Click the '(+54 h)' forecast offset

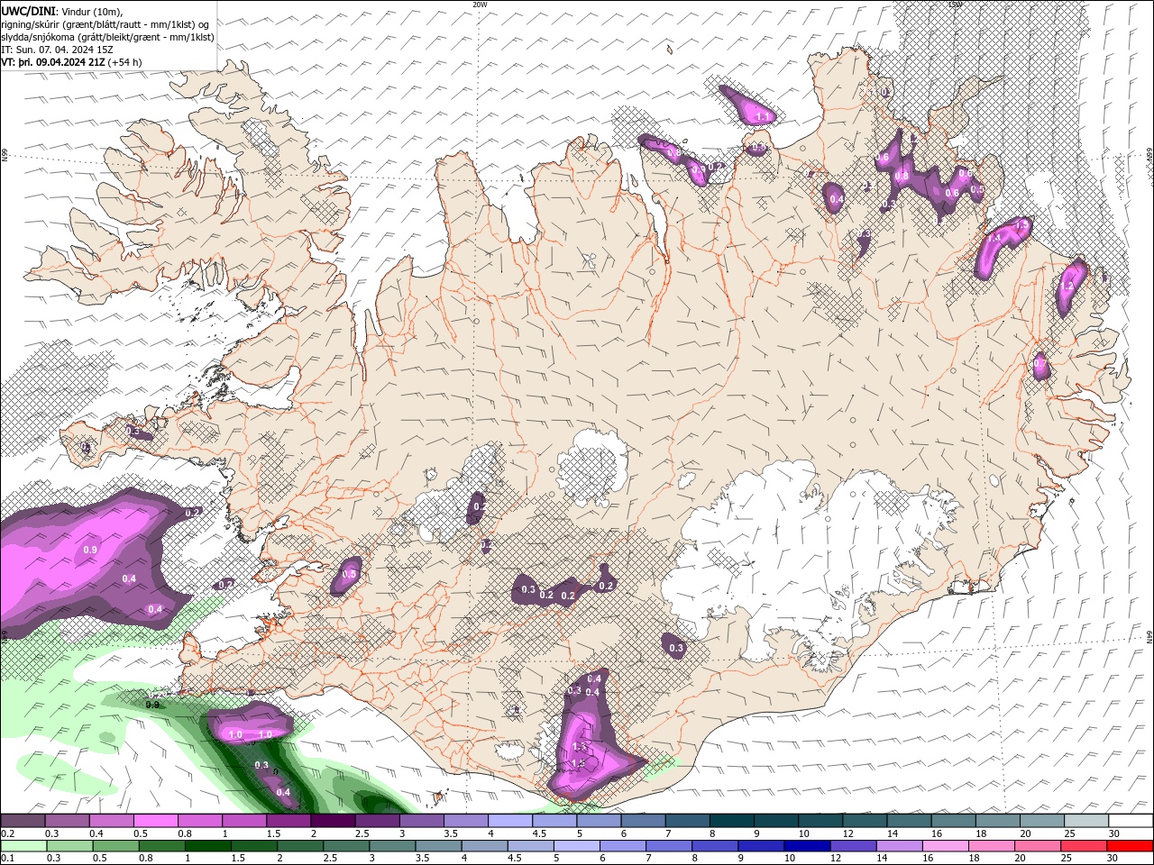(x=124, y=62)
